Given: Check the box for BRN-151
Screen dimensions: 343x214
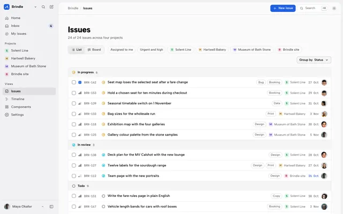Looking at the screenshot, I should tap(74, 196).
